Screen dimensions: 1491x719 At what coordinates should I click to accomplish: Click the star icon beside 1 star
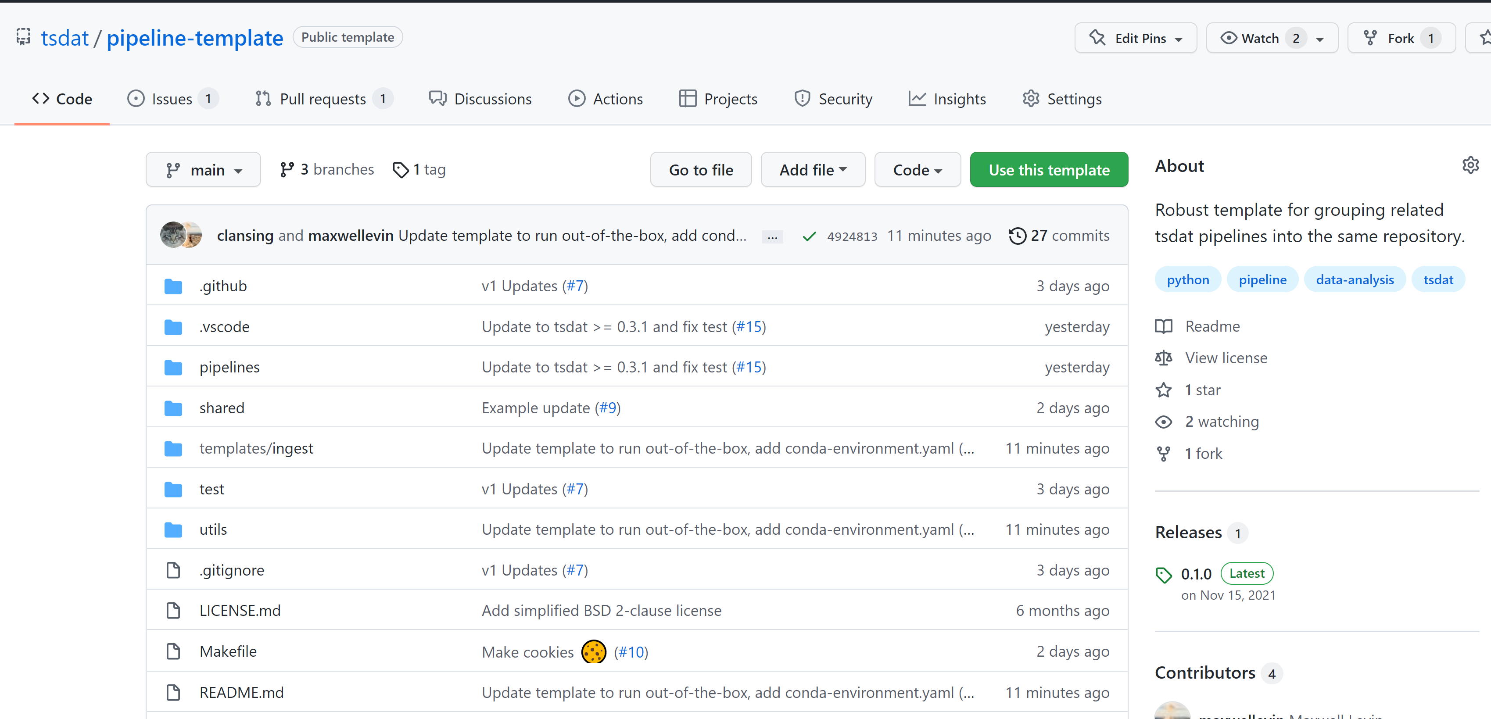click(x=1163, y=390)
